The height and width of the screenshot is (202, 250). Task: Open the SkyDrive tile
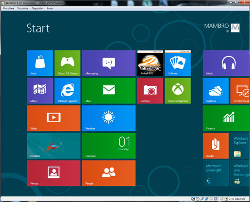(x=216, y=90)
